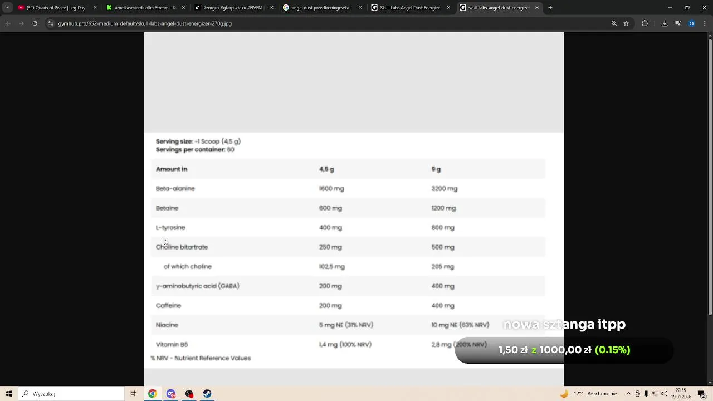Viewport: 713px width, 401px height.
Task: Open the Windows Start menu
Action: pyautogui.click(x=9, y=394)
